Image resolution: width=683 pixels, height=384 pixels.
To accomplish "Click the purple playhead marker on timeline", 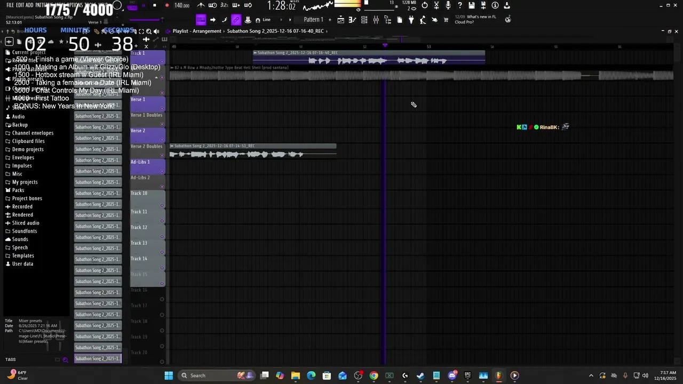I will 385,46.
